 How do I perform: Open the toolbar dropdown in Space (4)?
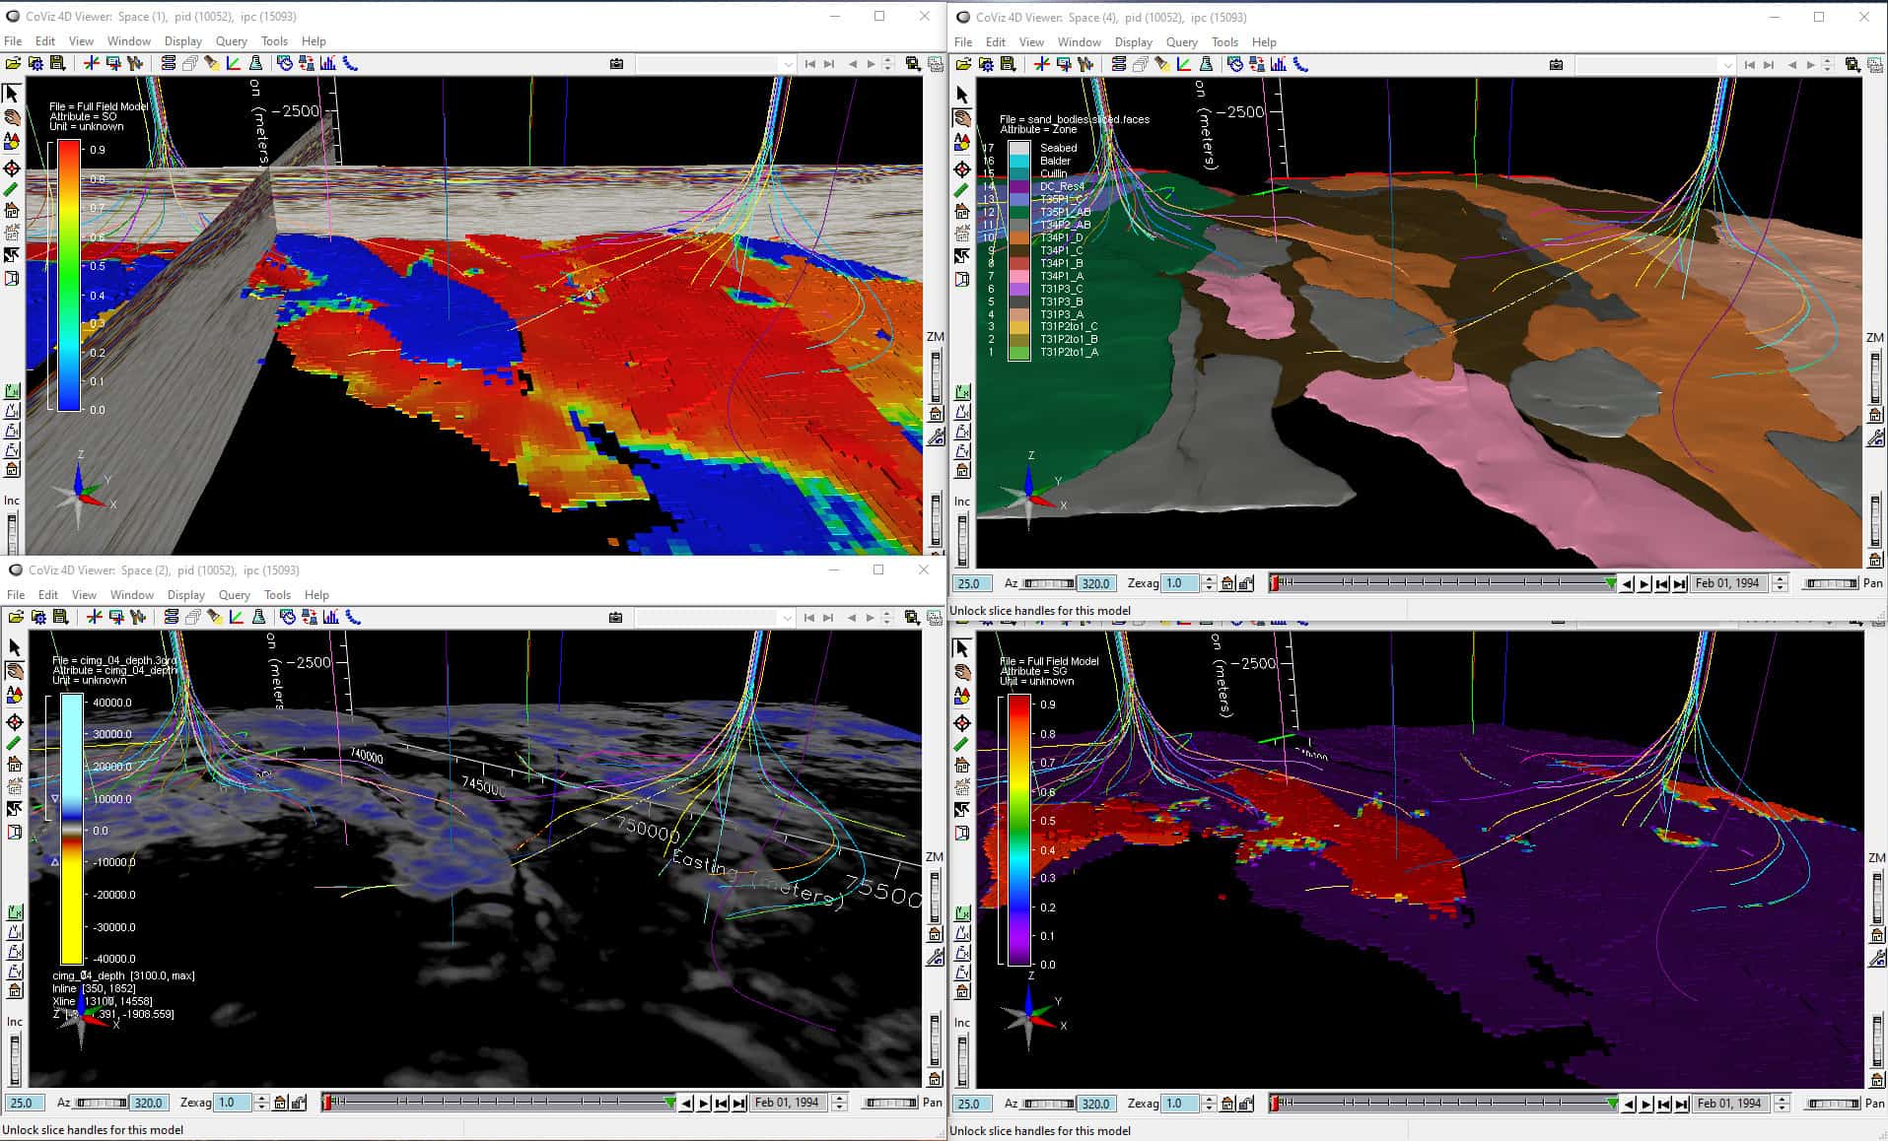point(1655,65)
